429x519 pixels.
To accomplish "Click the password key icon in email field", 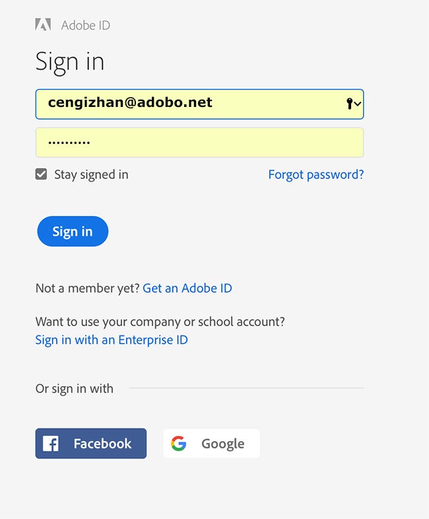I will [349, 104].
